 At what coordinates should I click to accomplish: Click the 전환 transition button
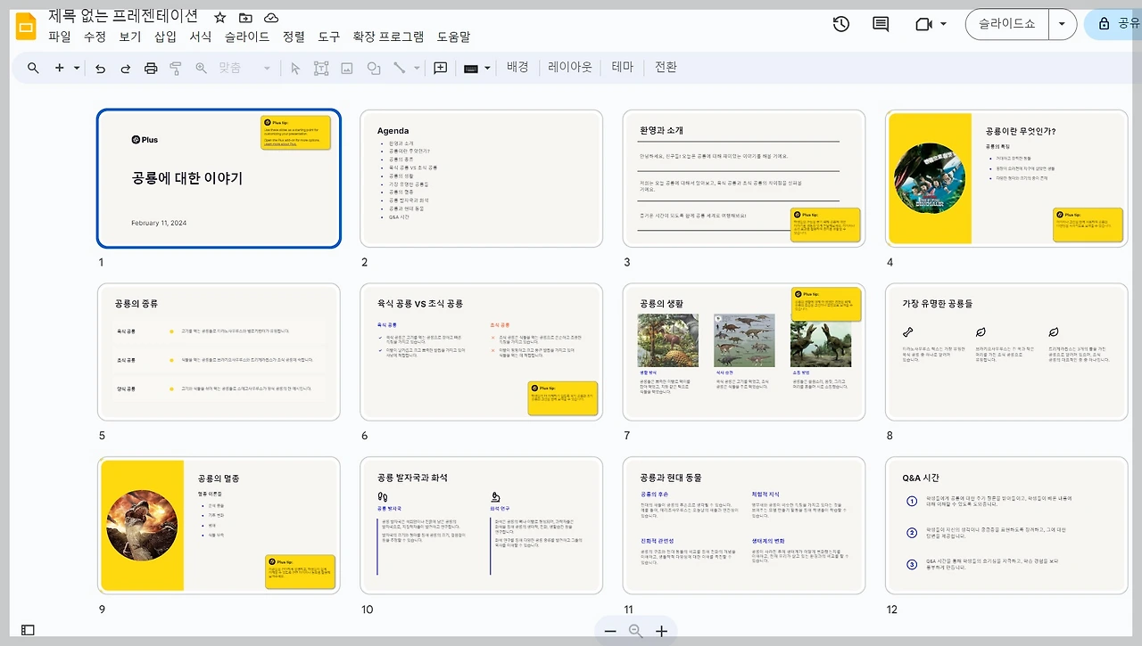pos(666,67)
